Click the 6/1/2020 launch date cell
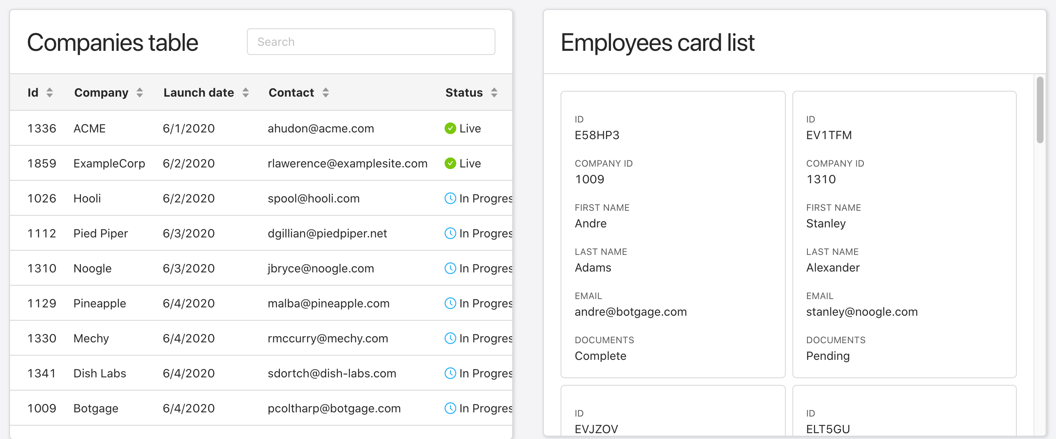 tap(189, 128)
